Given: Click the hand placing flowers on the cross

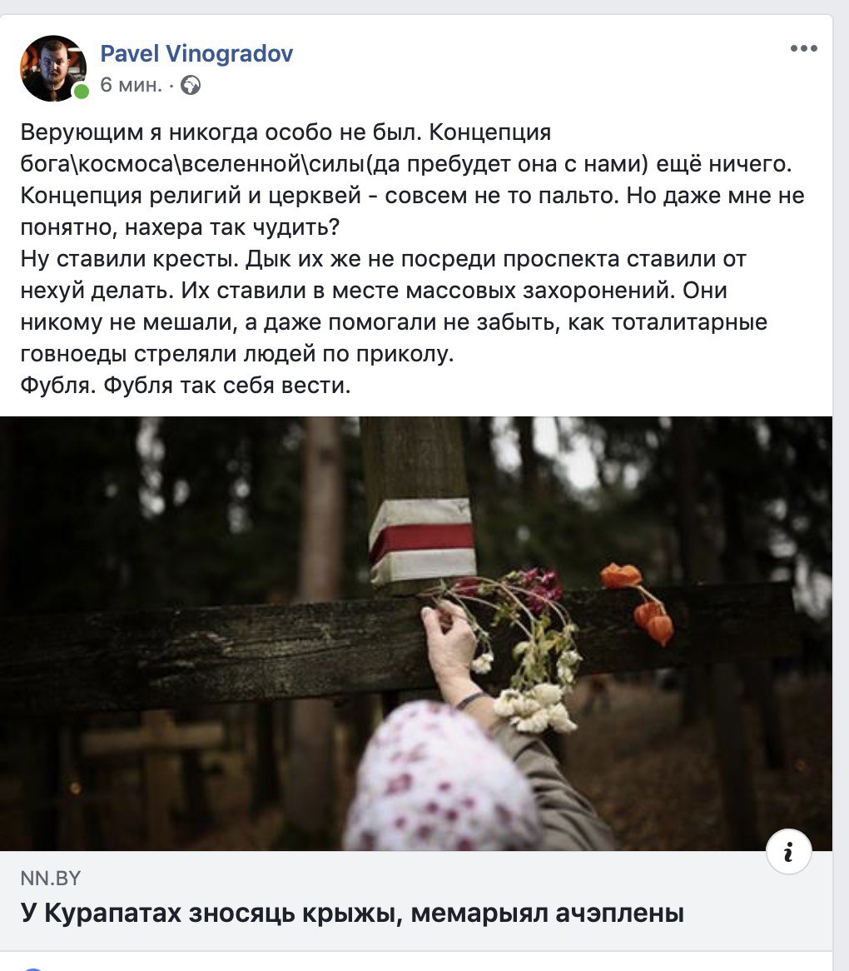Looking at the screenshot, I should coord(449,644).
